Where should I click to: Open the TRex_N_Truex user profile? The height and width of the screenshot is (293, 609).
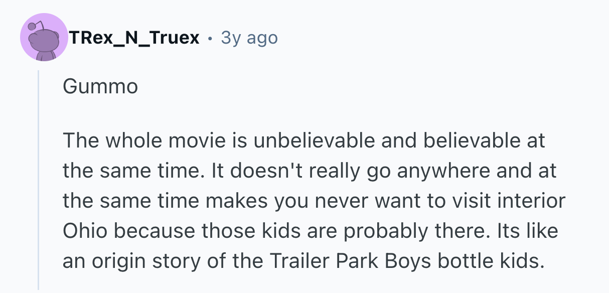135,38
